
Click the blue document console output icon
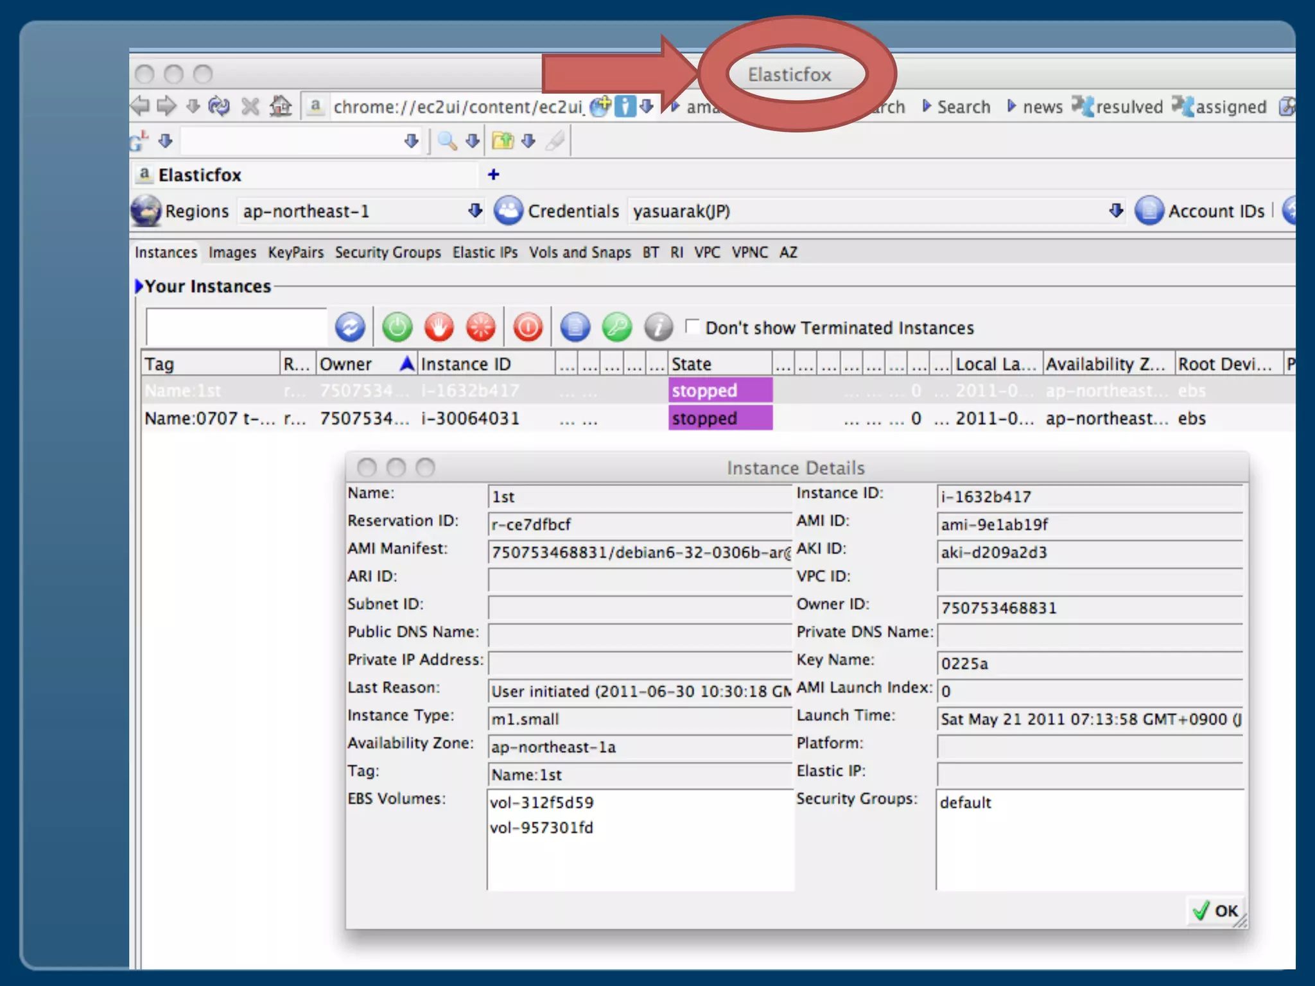[575, 327]
